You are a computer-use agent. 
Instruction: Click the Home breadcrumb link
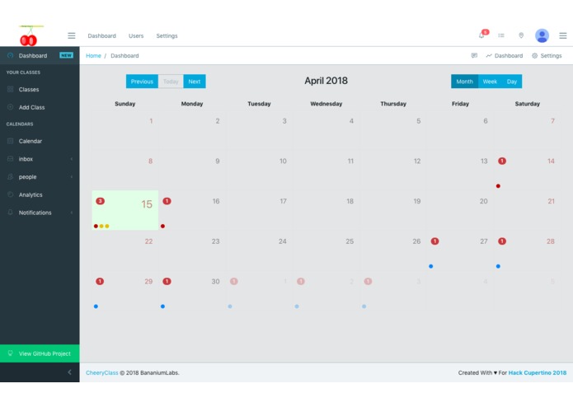tap(93, 56)
